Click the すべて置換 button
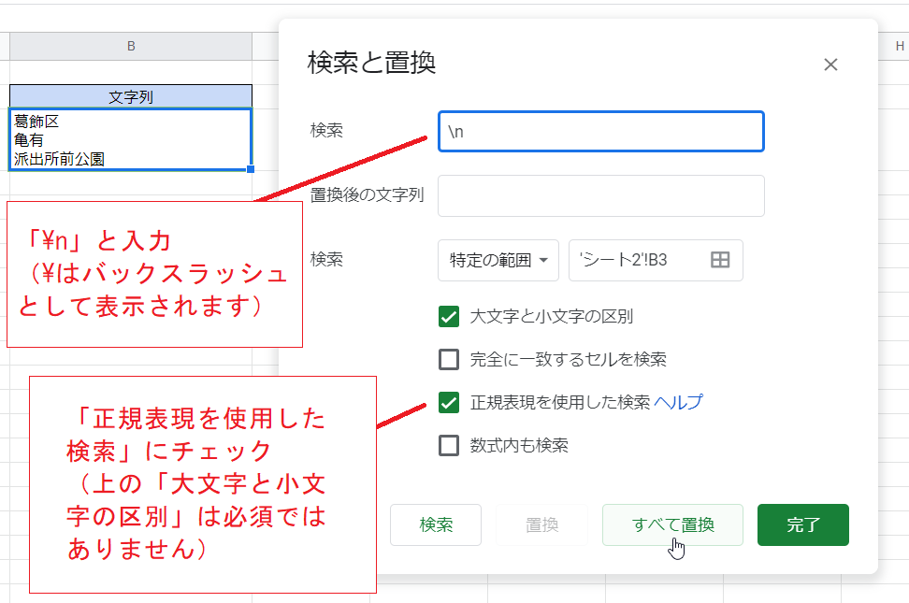The width and height of the screenshot is (909, 603). [672, 524]
